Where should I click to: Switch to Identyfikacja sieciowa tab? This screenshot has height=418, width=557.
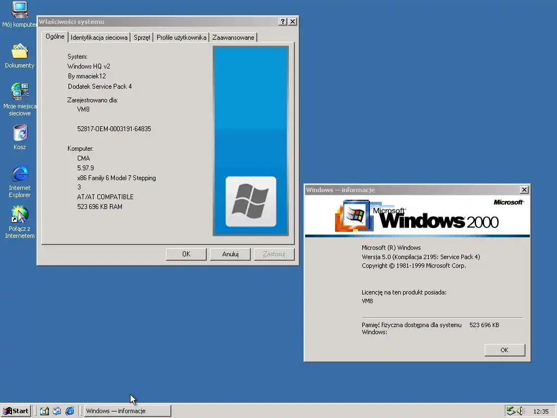(99, 38)
